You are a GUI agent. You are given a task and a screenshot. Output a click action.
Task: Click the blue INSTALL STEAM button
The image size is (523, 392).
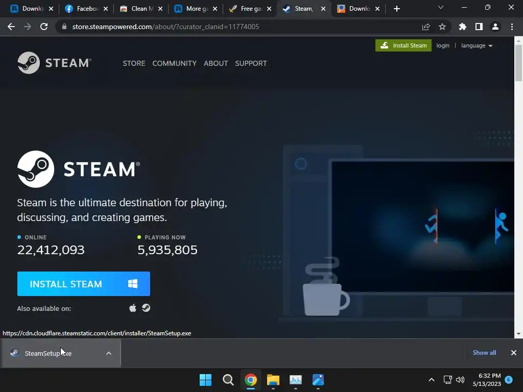tap(83, 284)
